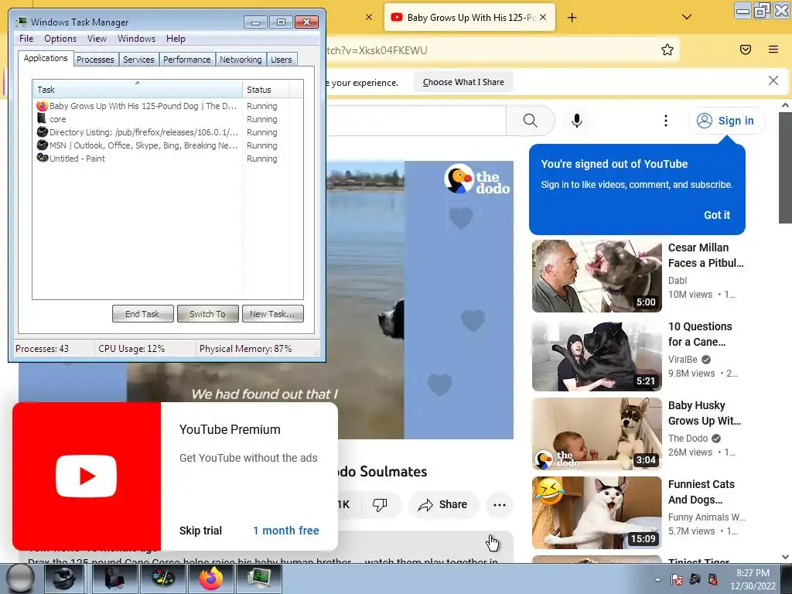Screen dimensions: 792x594
Task: Click Skip trial in YouTube Premium popup
Action: pos(200,531)
